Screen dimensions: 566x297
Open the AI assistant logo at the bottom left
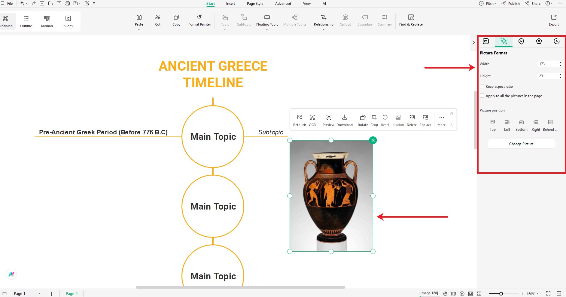coord(11,274)
